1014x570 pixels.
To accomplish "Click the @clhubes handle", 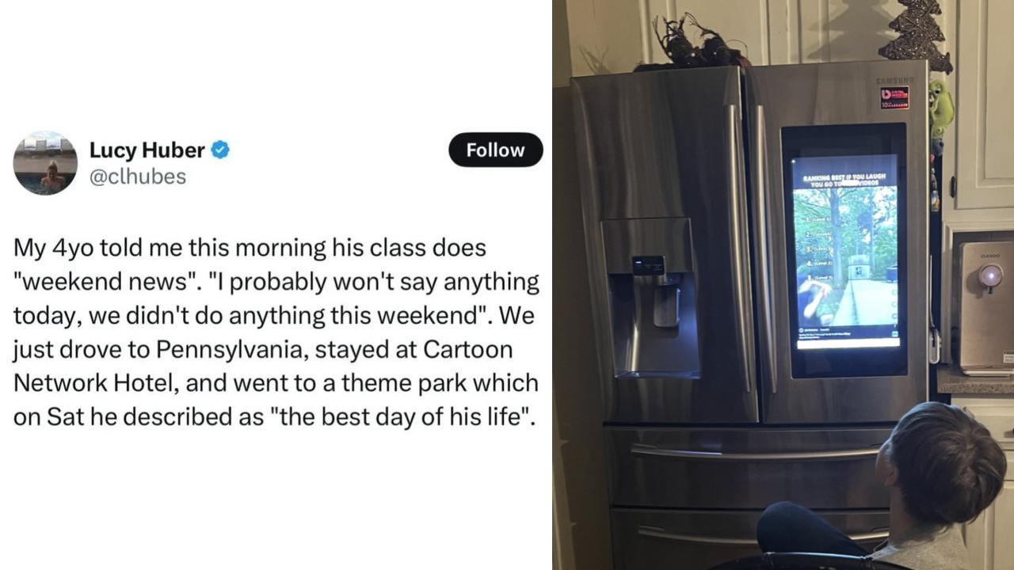I will (x=138, y=177).
